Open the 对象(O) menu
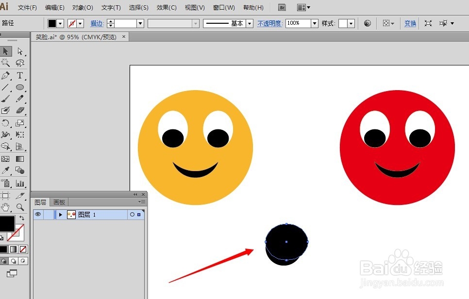Viewport: 469px width, 299px height. tap(83, 7)
